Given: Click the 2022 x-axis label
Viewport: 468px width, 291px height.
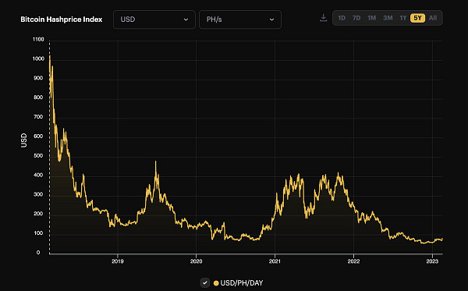Looking at the screenshot, I should pyautogui.click(x=353, y=261).
